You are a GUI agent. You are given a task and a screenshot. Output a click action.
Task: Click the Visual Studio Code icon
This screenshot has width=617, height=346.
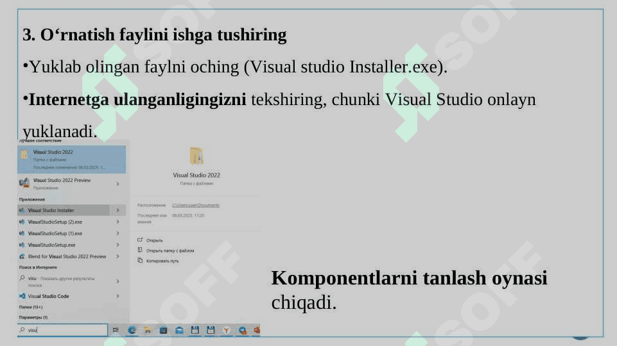[x=22, y=296]
